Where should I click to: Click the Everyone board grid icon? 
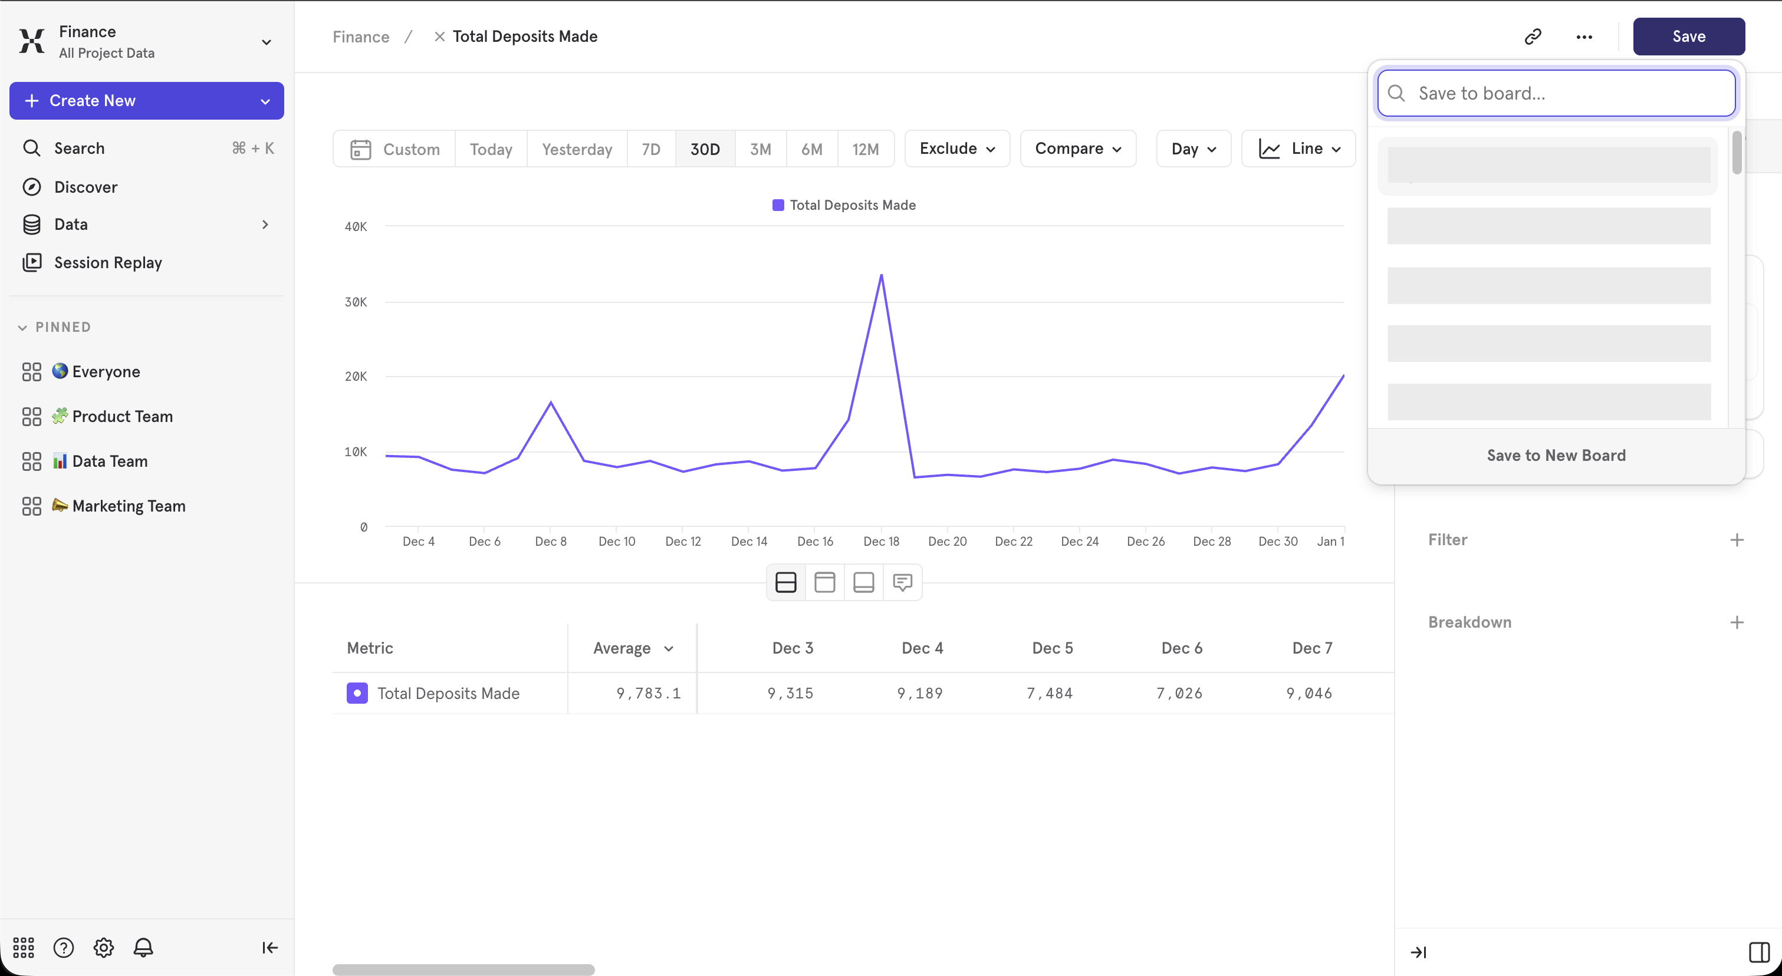click(32, 372)
